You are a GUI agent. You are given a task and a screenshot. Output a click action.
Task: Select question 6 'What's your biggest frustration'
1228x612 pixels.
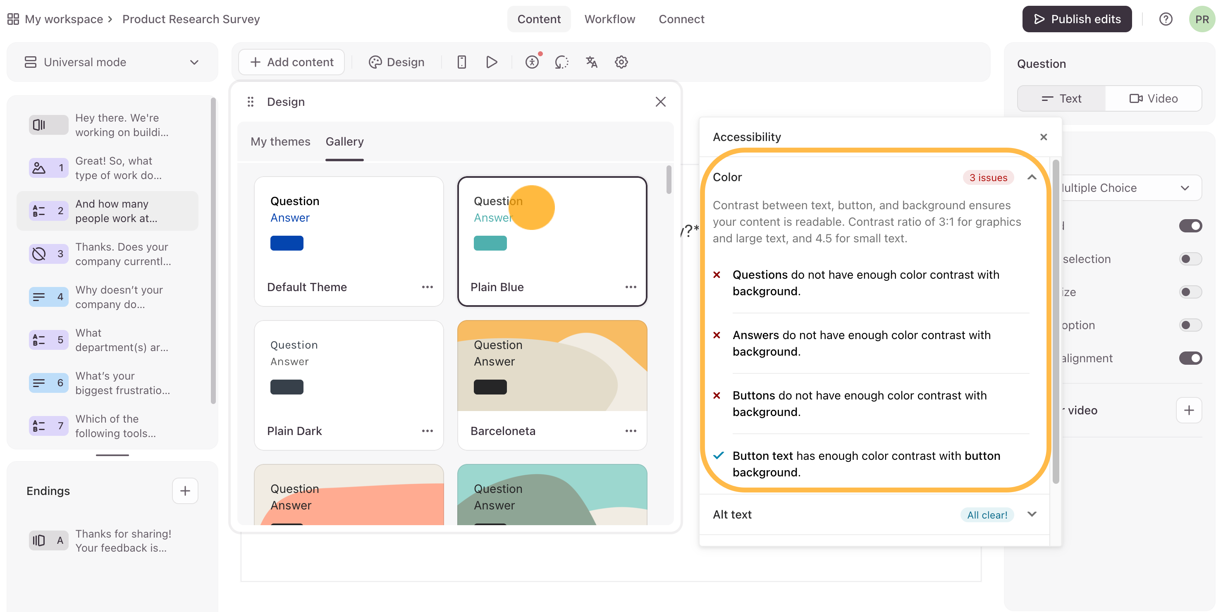pos(107,383)
